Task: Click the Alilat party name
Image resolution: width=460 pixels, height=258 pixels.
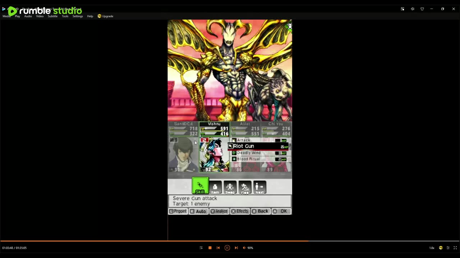Action: [x=245, y=124]
